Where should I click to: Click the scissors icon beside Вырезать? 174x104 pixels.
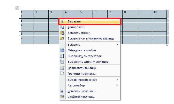tap(62, 21)
